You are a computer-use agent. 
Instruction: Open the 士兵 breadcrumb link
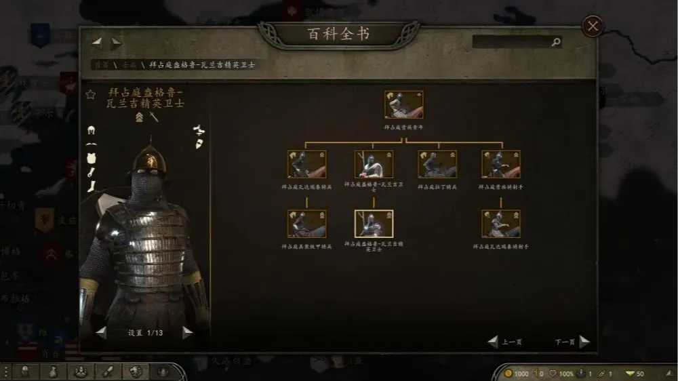click(129, 65)
